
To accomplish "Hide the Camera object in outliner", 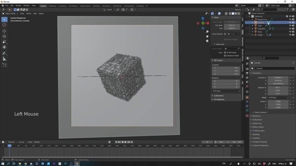I will coord(290,23).
